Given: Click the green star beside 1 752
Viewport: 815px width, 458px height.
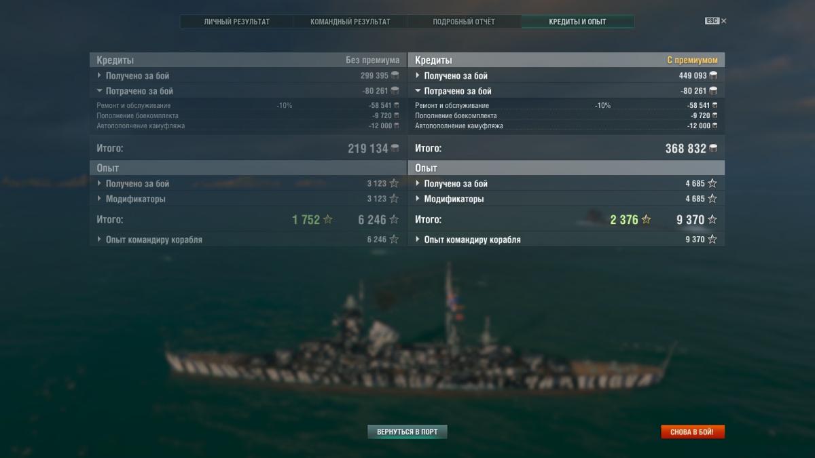Looking at the screenshot, I should 328,220.
